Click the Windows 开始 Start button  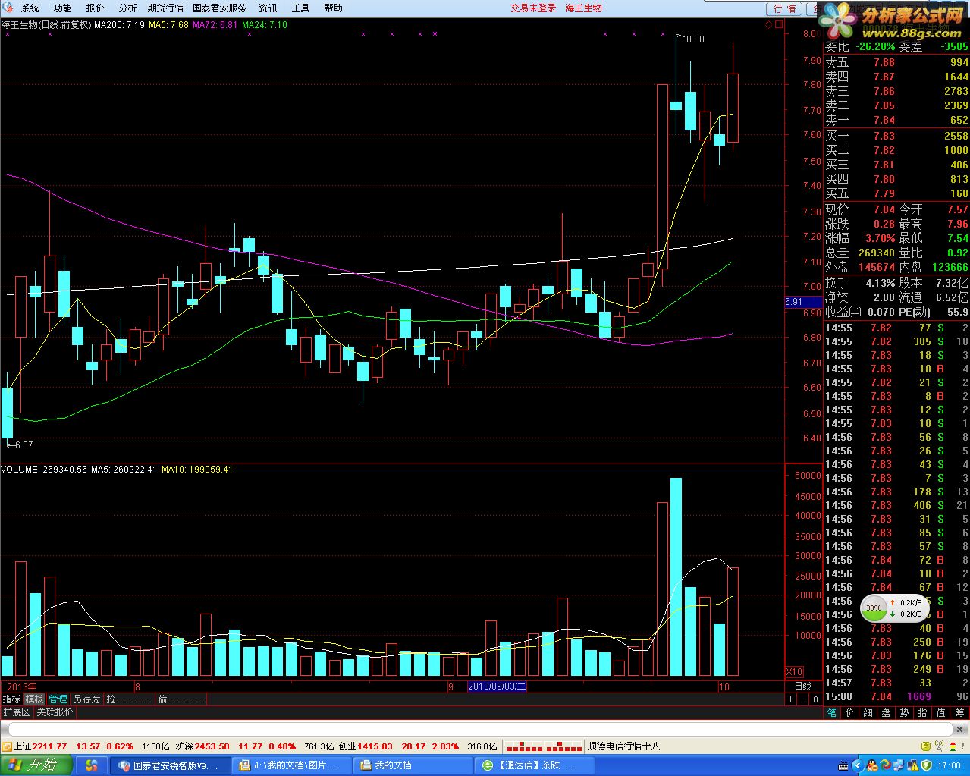pos(36,765)
